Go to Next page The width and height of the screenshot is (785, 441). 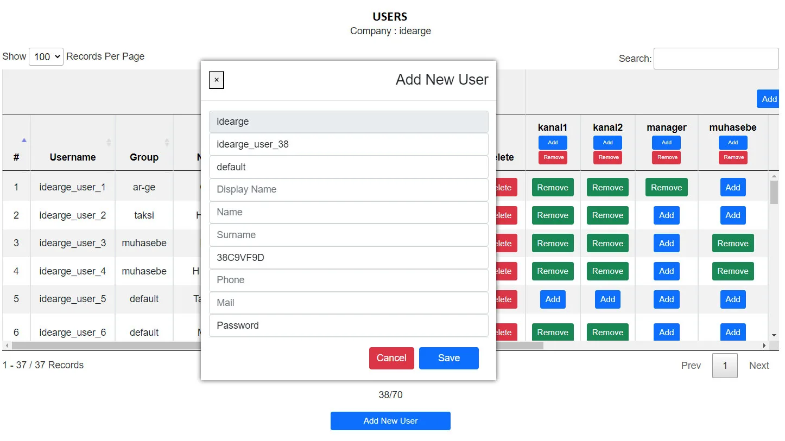[759, 366]
